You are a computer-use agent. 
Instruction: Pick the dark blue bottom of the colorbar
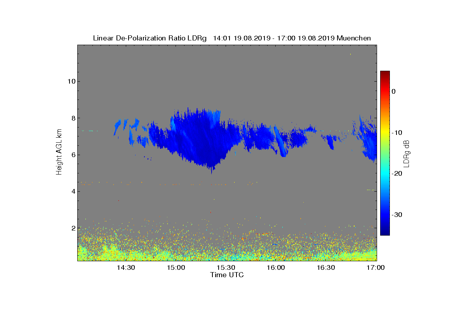click(385, 231)
